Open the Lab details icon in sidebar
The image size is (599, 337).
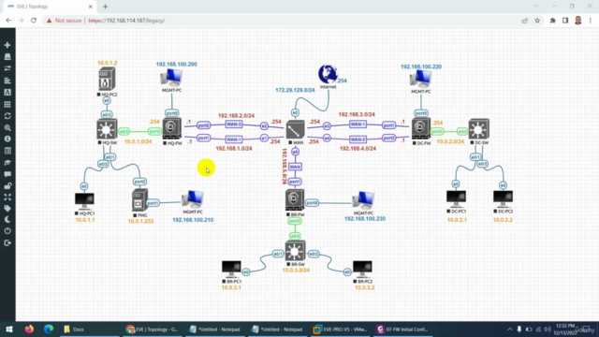point(7,151)
